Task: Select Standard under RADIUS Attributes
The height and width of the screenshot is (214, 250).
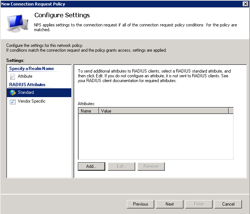Action: pyautogui.click(x=39, y=93)
